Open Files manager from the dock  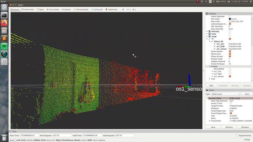click(4, 31)
